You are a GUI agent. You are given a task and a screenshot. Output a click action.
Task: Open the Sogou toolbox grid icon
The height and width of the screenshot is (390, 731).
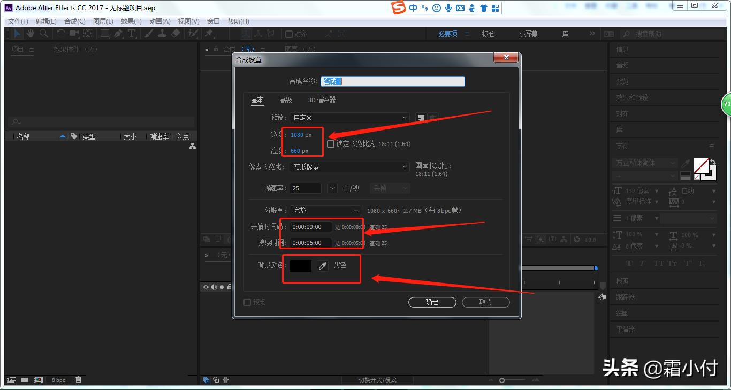(x=495, y=8)
